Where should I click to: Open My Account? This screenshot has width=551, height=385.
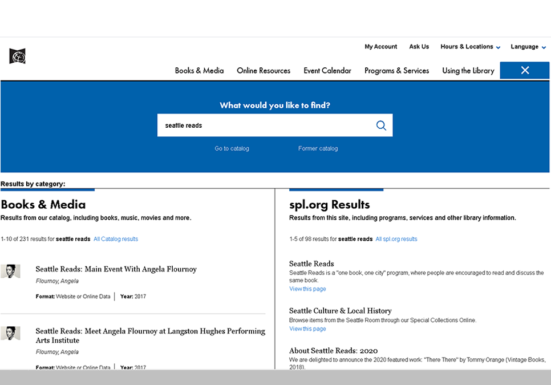[x=380, y=47]
